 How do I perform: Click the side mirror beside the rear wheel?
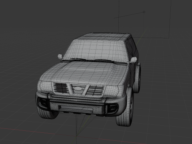tap(134, 60)
